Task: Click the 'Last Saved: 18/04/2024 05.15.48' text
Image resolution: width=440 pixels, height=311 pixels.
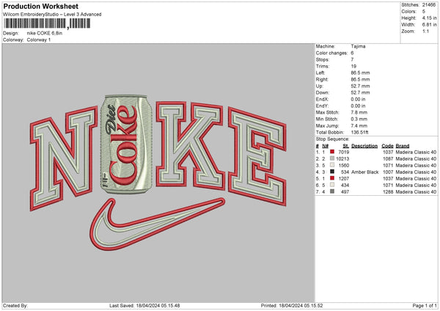Action: point(144,305)
